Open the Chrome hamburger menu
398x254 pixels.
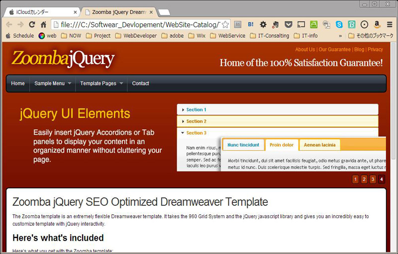(390, 24)
